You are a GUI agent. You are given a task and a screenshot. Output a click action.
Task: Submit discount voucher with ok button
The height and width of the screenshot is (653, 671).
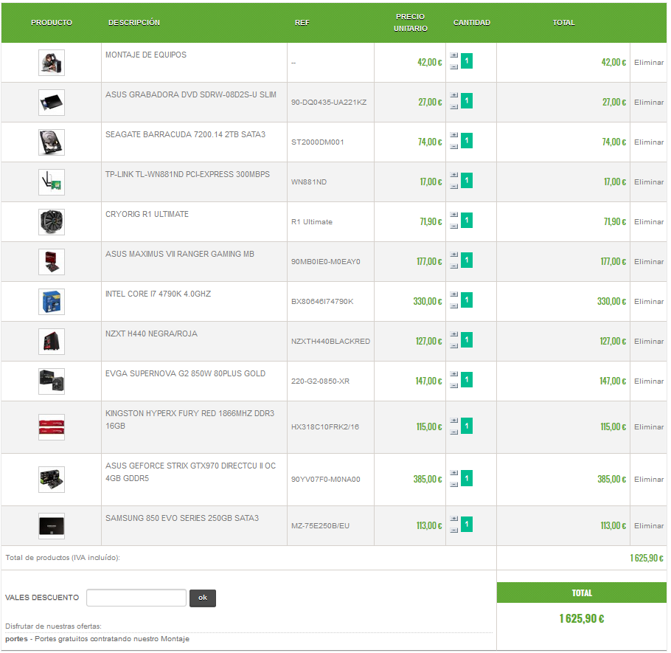coord(203,598)
